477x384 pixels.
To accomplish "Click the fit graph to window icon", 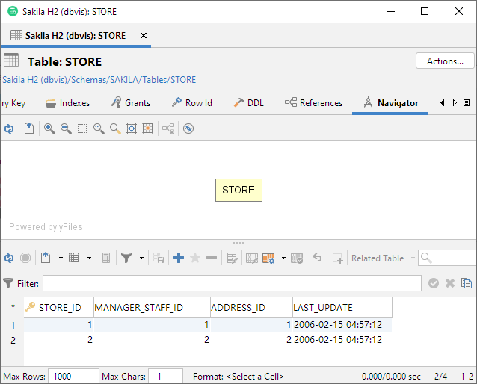I will point(132,128).
